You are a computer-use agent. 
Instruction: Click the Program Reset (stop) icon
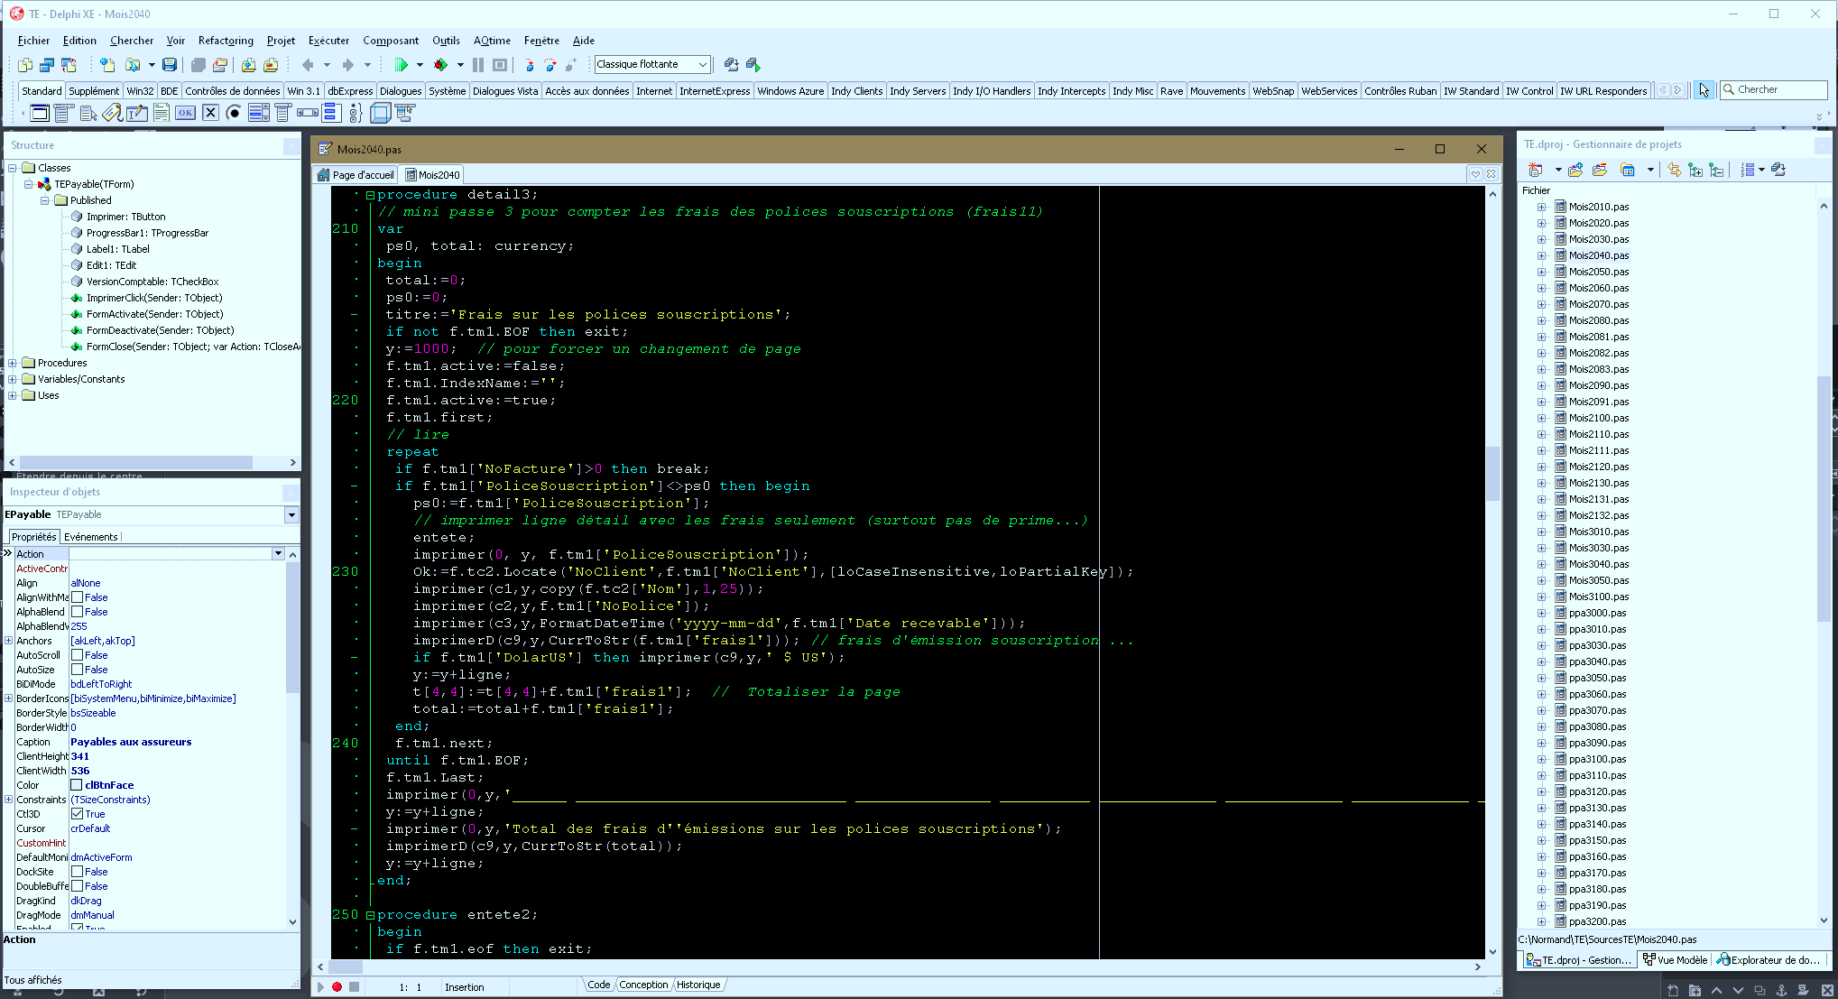(500, 65)
